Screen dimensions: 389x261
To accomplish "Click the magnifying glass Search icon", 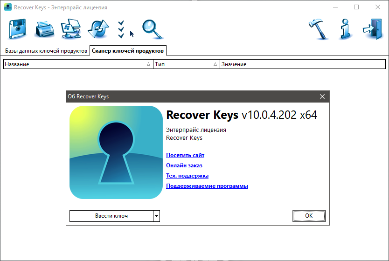I will 153,29.
